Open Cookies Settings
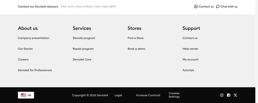258x103 pixels. [x=174, y=95]
